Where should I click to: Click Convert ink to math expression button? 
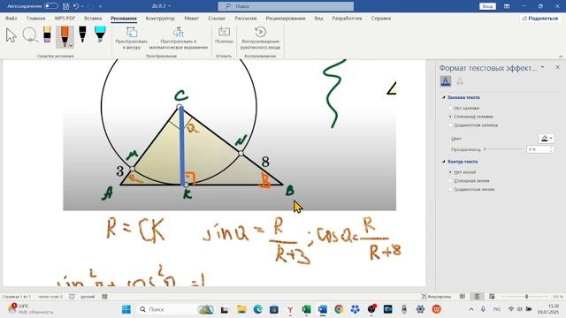click(x=179, y=38)
